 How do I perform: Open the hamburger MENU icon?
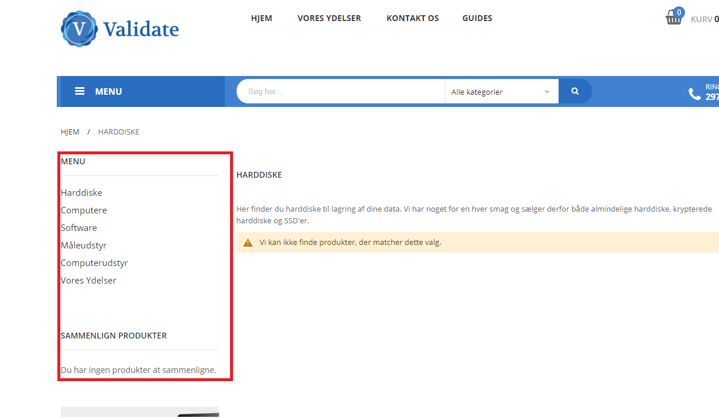80,91
